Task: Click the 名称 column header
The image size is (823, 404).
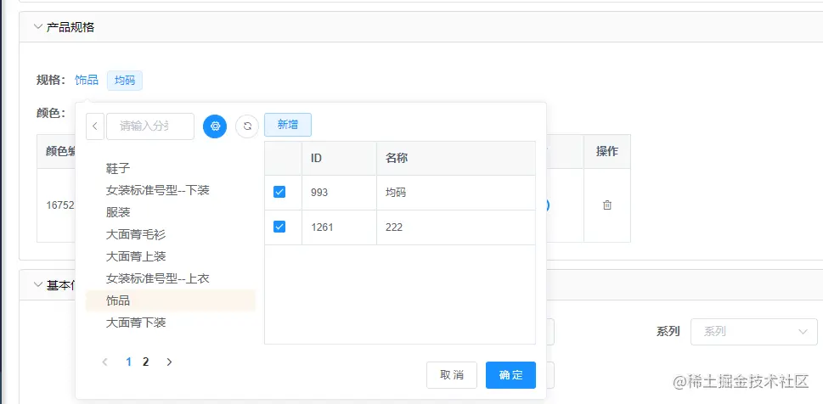Action: pos(456,158)
